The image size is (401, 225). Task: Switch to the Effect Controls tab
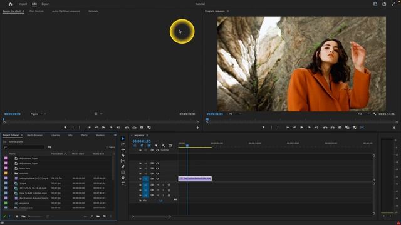click(x=36, y=11)
